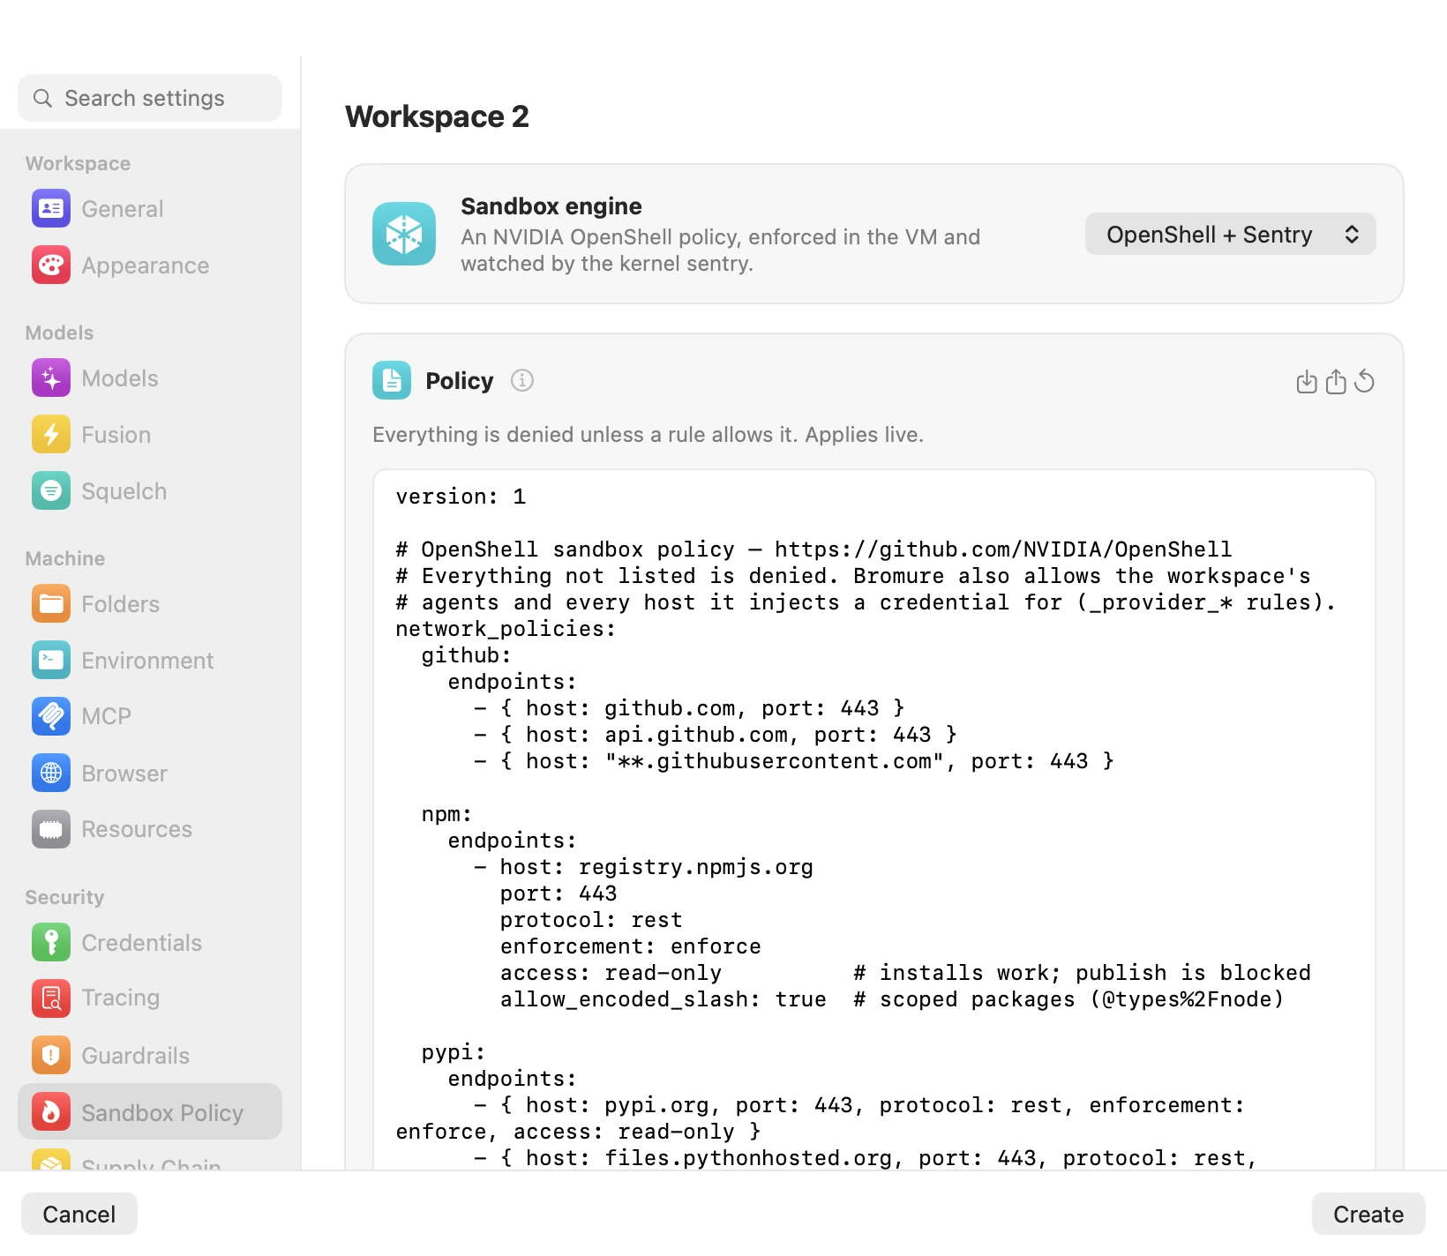Select Sandbox Policy sidebar item
The image size is (1447, 1256).
click(150, 1111)
